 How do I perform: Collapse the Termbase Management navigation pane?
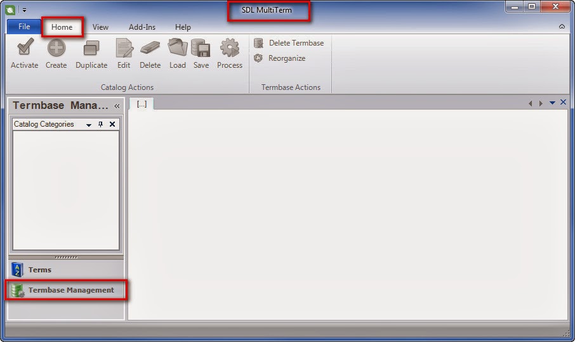[x=117, y=106]
